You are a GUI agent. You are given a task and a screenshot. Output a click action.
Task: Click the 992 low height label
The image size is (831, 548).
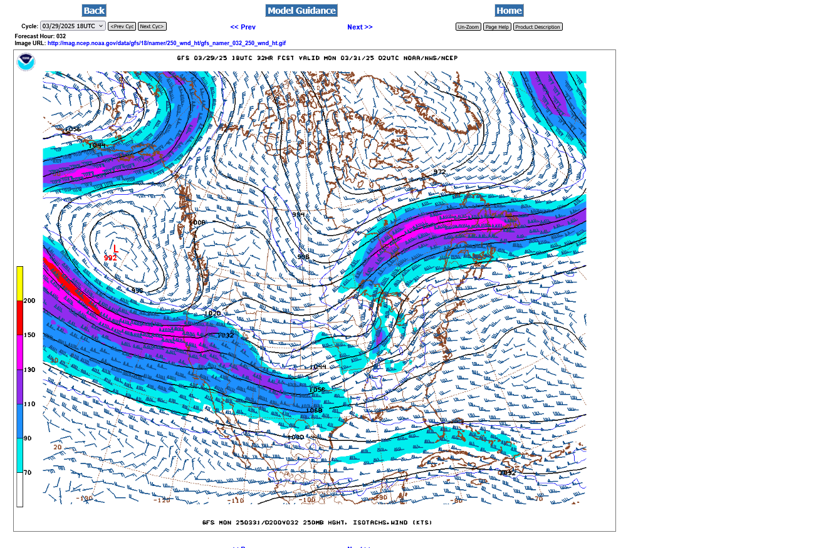click(110, 258)
